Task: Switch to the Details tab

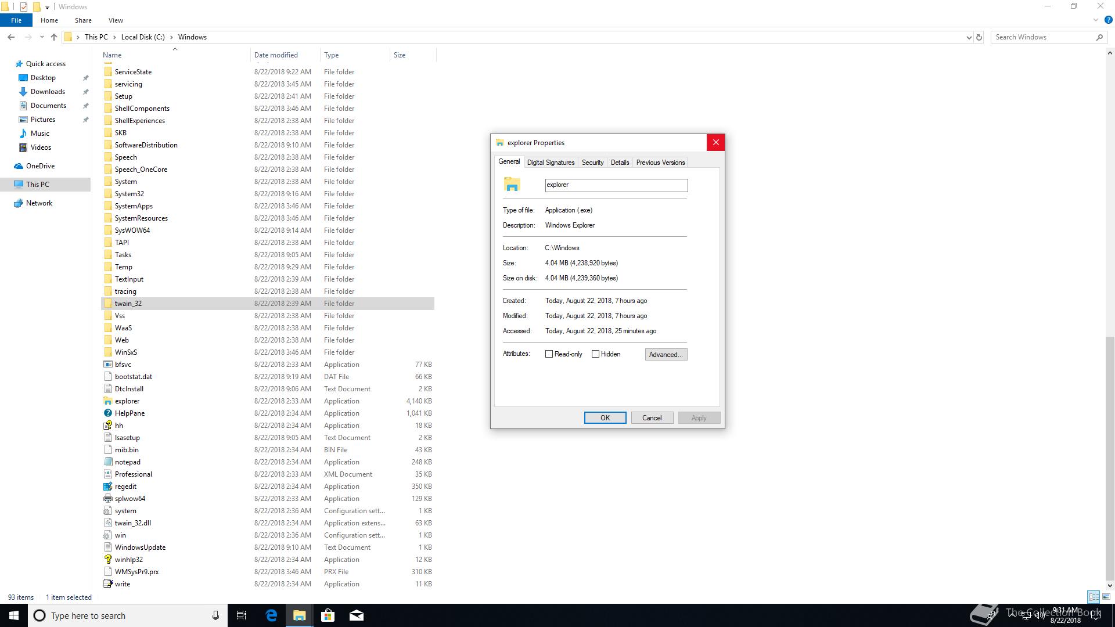Action: (620, 163)
